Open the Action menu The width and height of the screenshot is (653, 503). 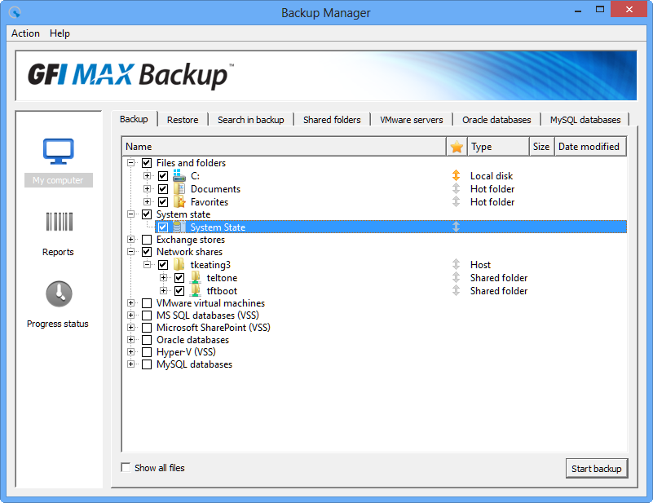tap(25, 33)
